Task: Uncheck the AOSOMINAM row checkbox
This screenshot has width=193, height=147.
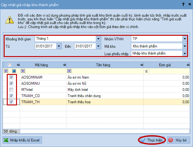Action: [x=11, y=77]
